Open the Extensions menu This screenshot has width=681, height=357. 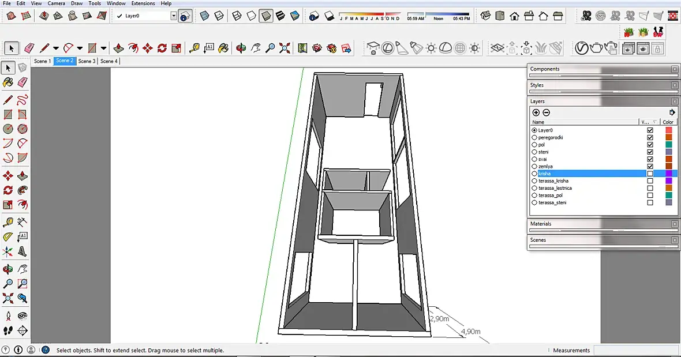(x=143, y=3)
